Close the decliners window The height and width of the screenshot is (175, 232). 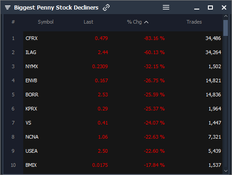pyautogui.click(x=224, y=7)
